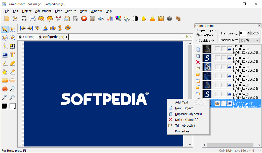Image resolution: width=262 pixels, height=153 pixels.
Task: Click duplicate object icon in Objects Panel sidebar
Action: pyautogui.click(x=198, y=56)
